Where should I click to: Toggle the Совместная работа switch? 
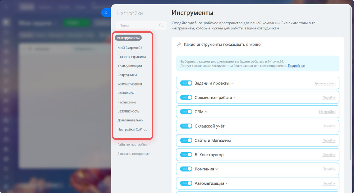click(x=186, y=97)
